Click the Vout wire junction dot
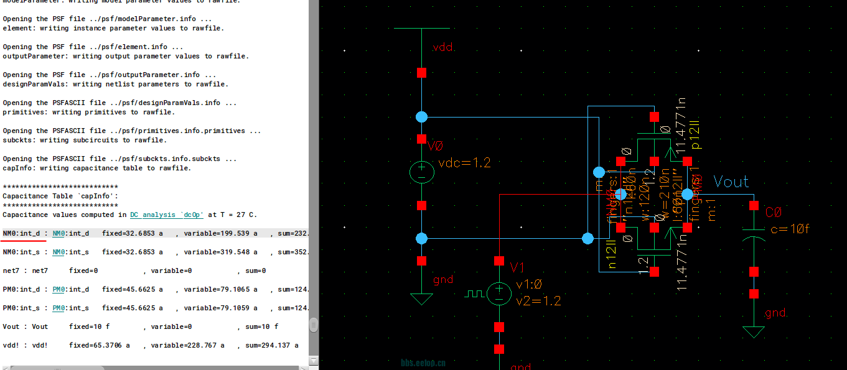 tap(687, 195)
